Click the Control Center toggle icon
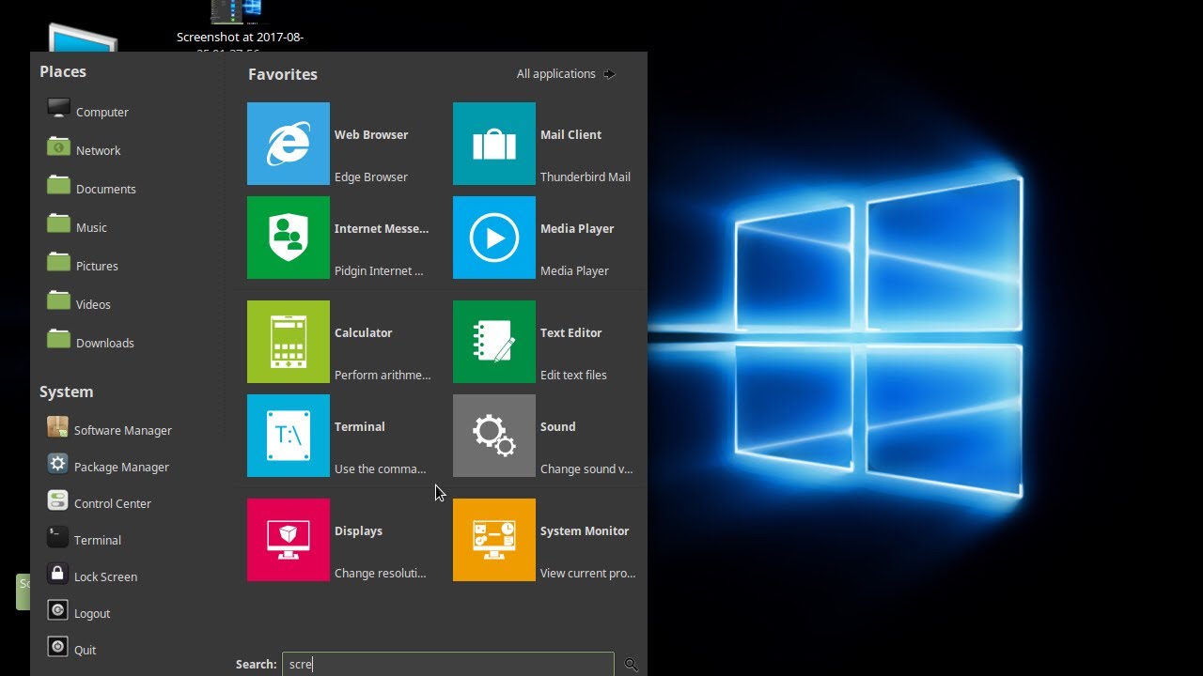The width and height of the screenshot is (1203, 676). [x=57, y=500]
